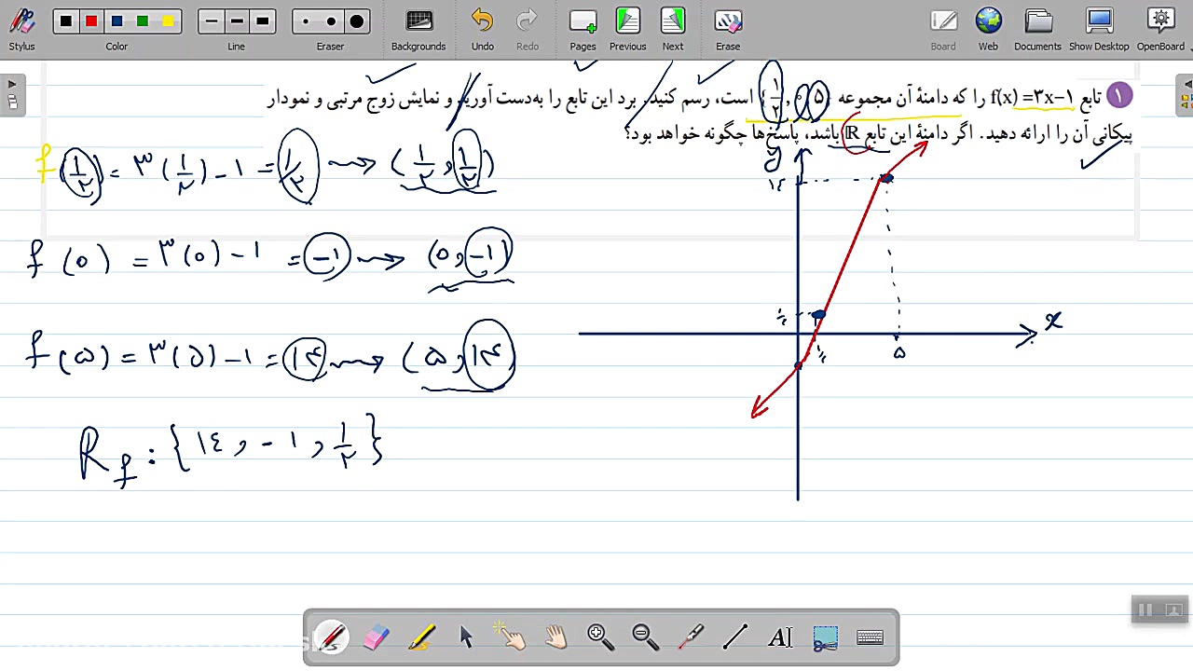Expand the right side panel

point(1186,96)
